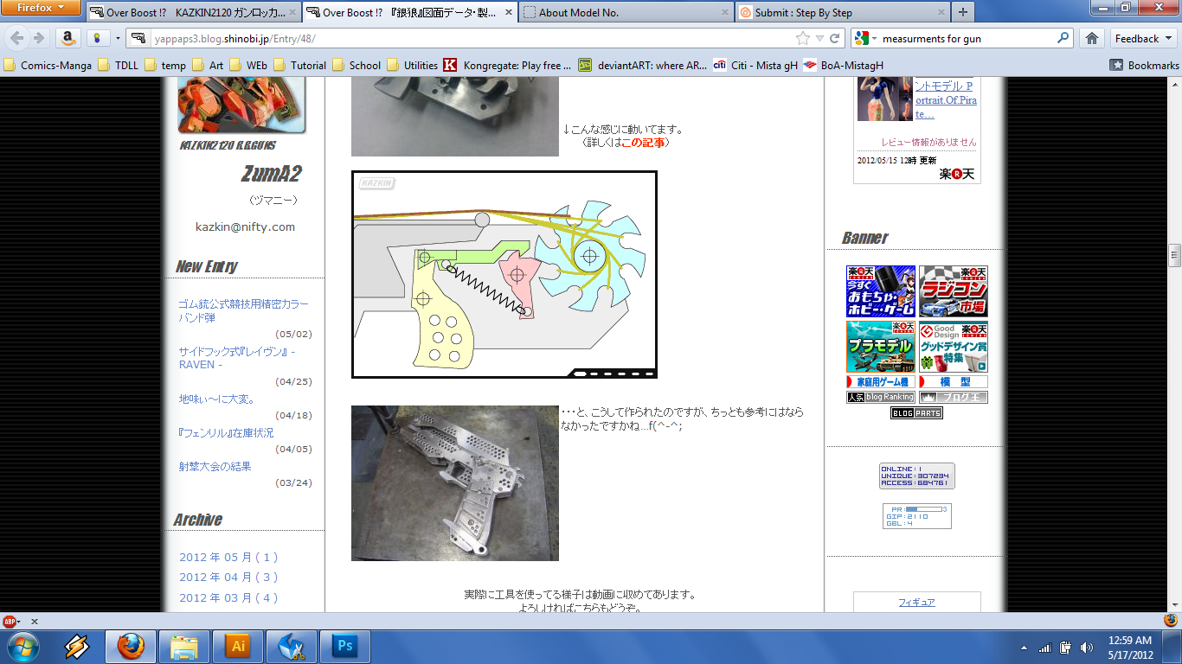Open the taskbar app between Illustrator and Photoshop
The image size is (1182, 664).
292,647
